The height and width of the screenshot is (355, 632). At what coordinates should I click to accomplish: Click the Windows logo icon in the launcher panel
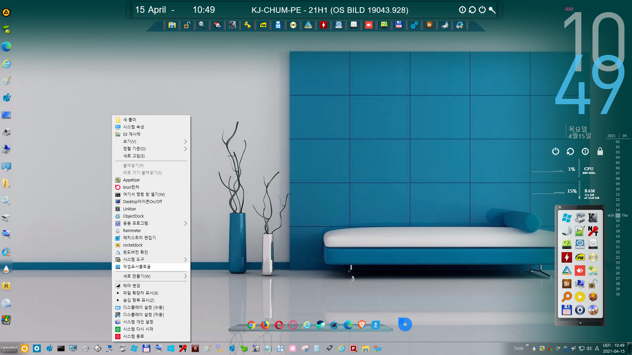[567, 218]
